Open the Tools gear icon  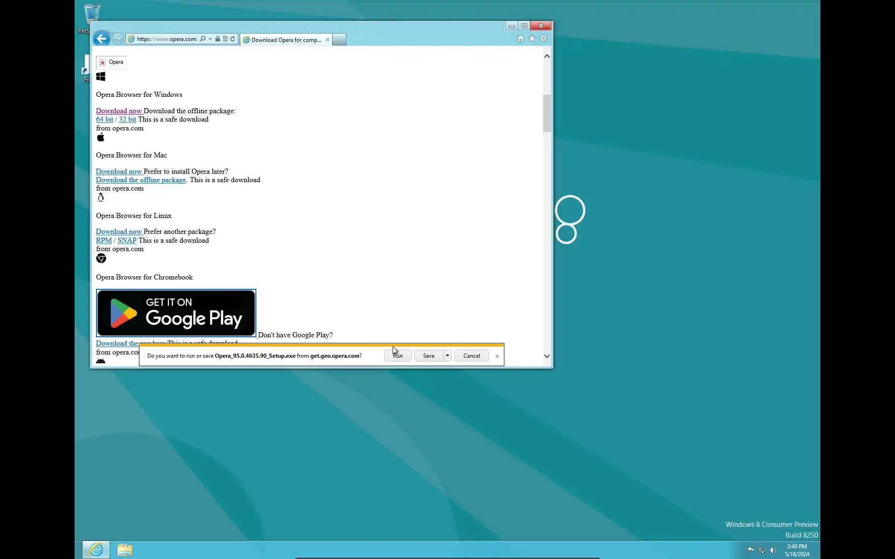click(544, 39)
